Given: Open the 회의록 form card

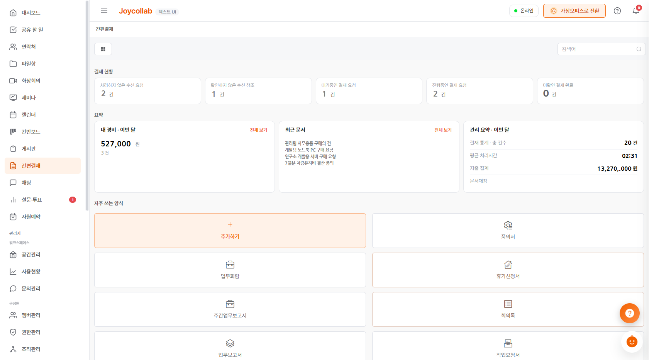Looking at the screenshot, I should pos(508,309).
